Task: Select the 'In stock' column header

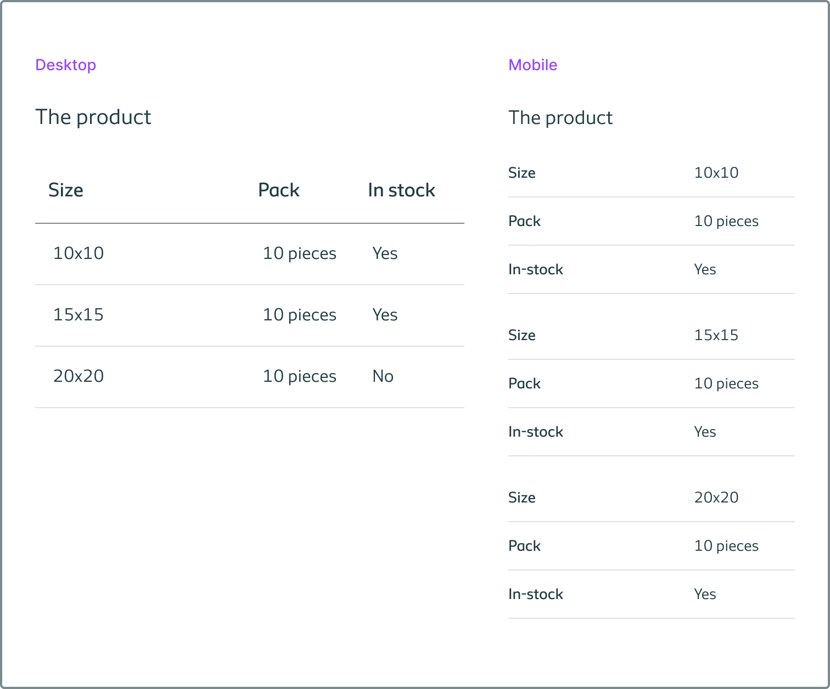Action: [401, 190]
